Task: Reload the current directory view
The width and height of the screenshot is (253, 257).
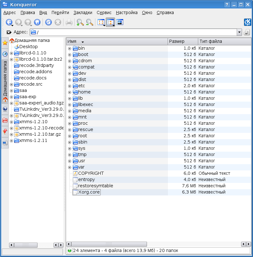Action: tap(48, 22)
